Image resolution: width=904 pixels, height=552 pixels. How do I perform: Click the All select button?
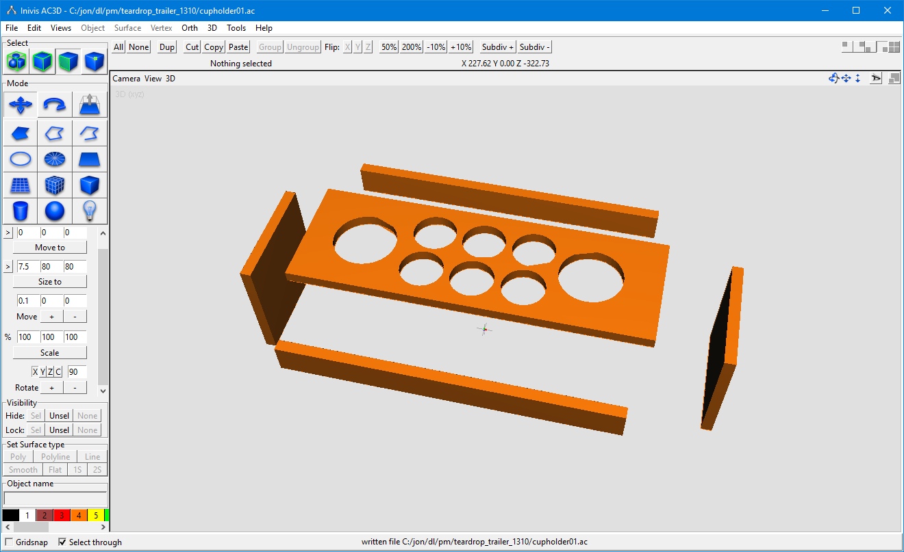[118, 47]
